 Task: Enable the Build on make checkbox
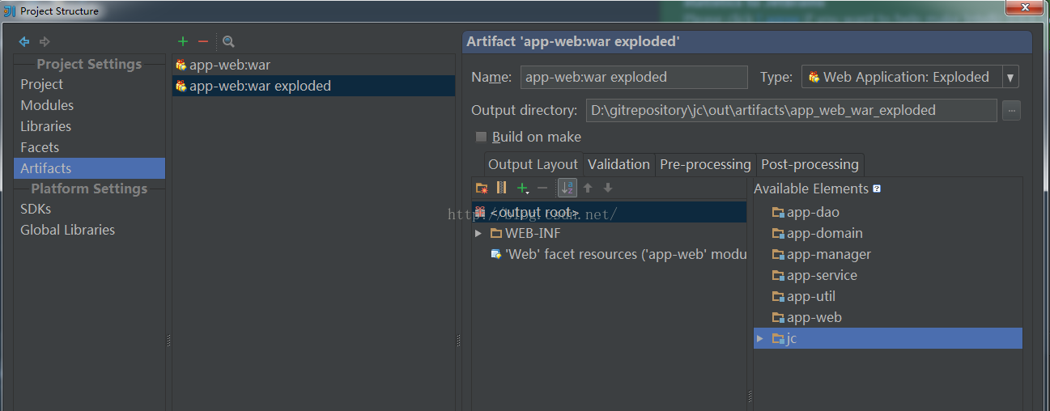[x=482, y=137]
